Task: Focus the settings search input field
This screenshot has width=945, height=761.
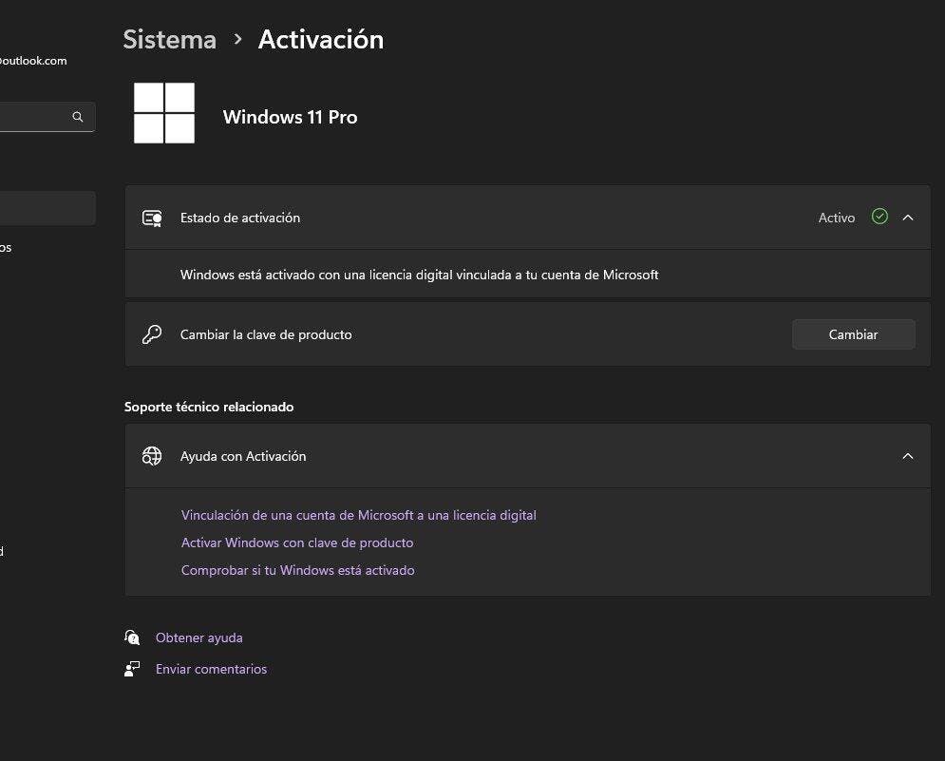Action: pos(33,117)
